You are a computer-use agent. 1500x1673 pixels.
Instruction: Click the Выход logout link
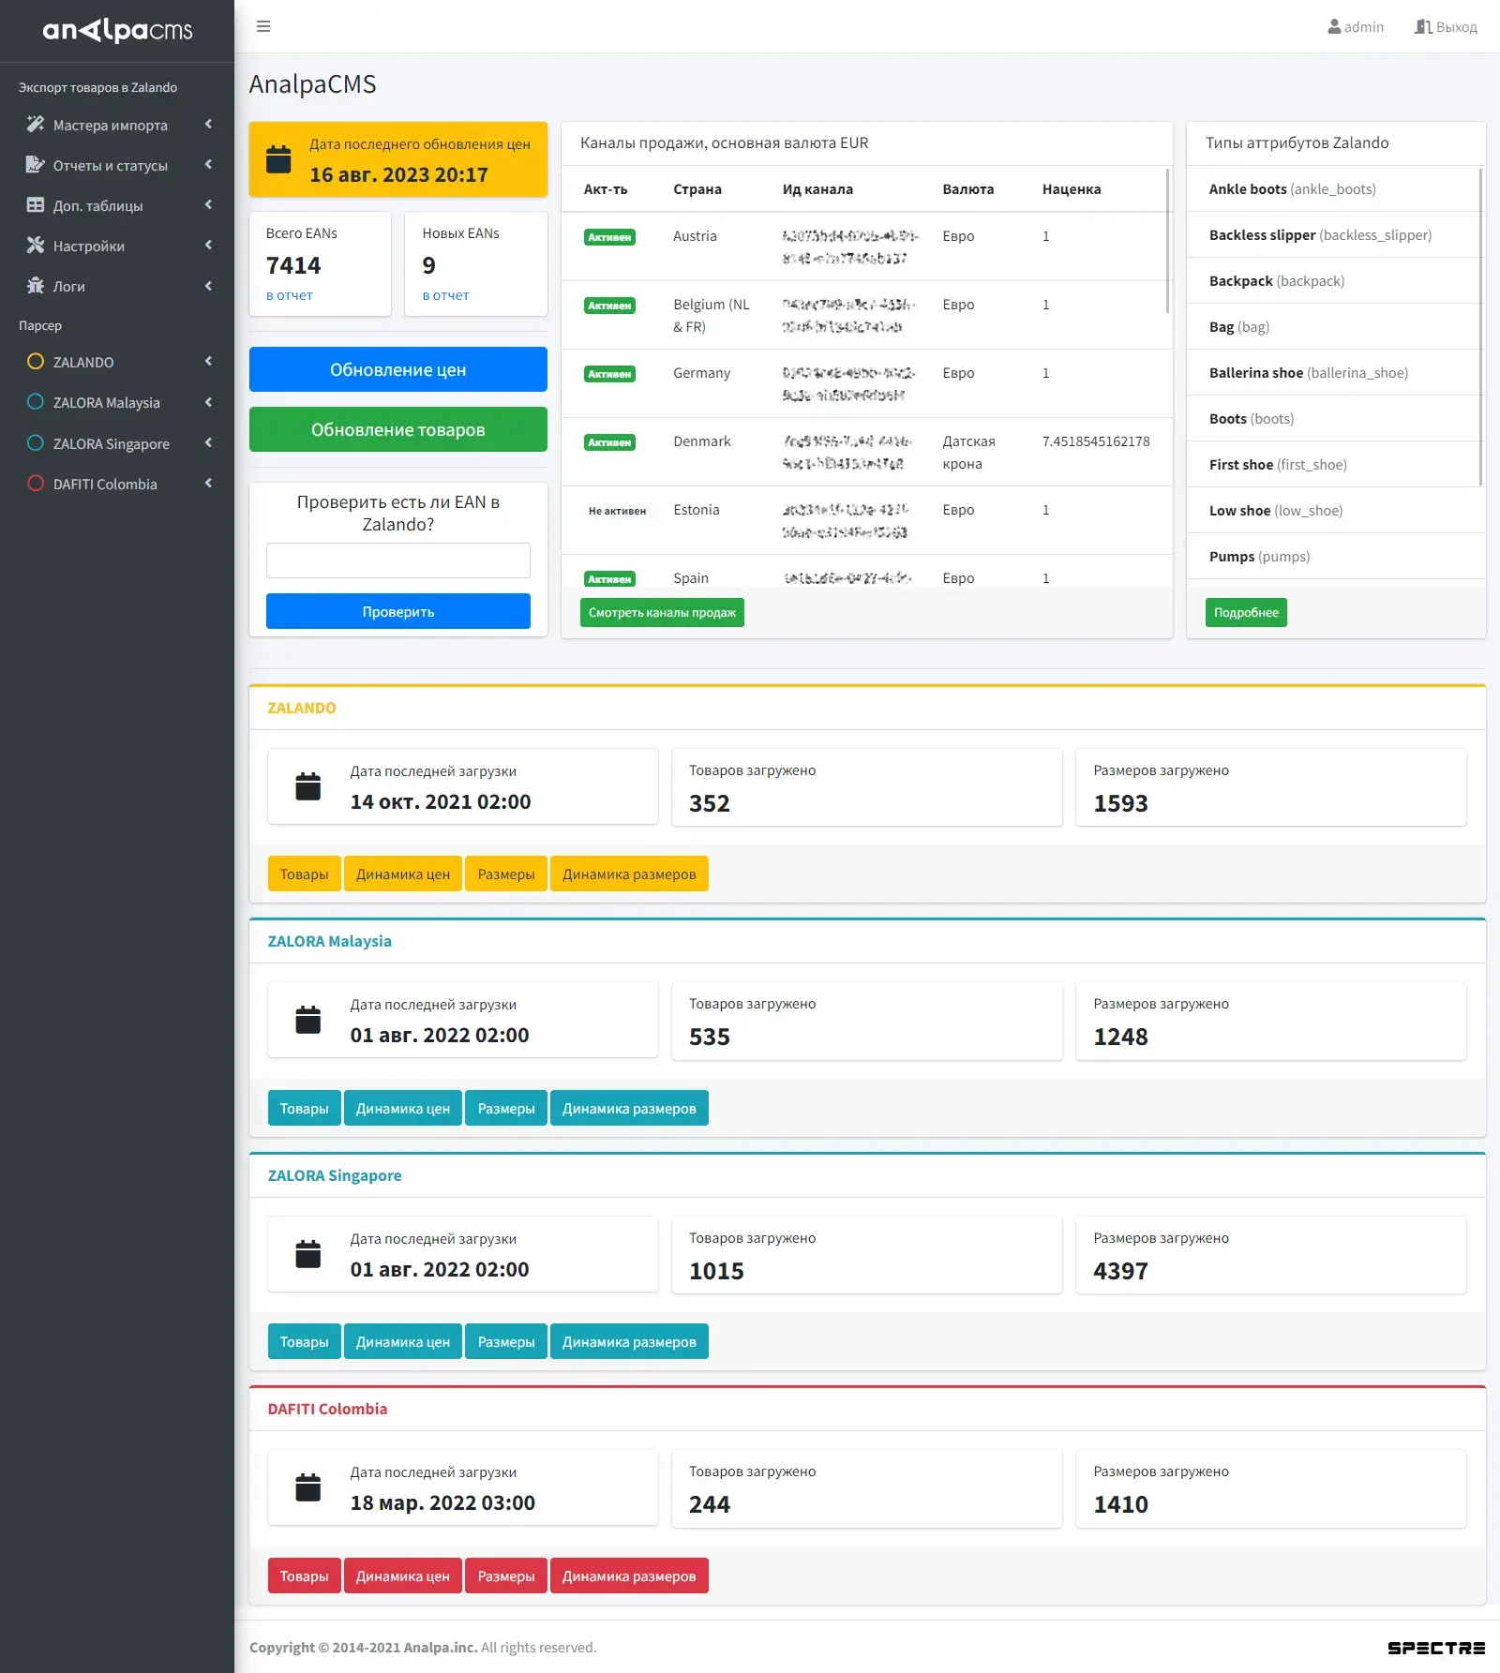[x=1446, y=27]
